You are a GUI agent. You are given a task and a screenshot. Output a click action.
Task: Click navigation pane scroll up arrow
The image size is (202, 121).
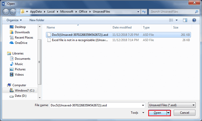coord(40,27)
